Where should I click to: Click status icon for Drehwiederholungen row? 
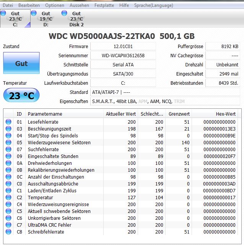[x=8, y=163]
